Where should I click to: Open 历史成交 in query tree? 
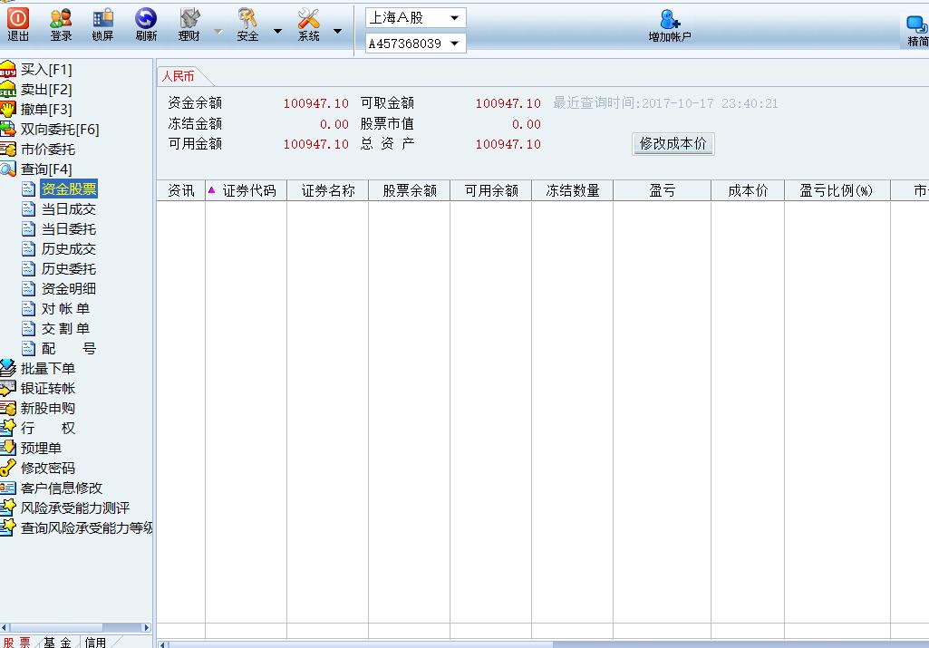69,248
